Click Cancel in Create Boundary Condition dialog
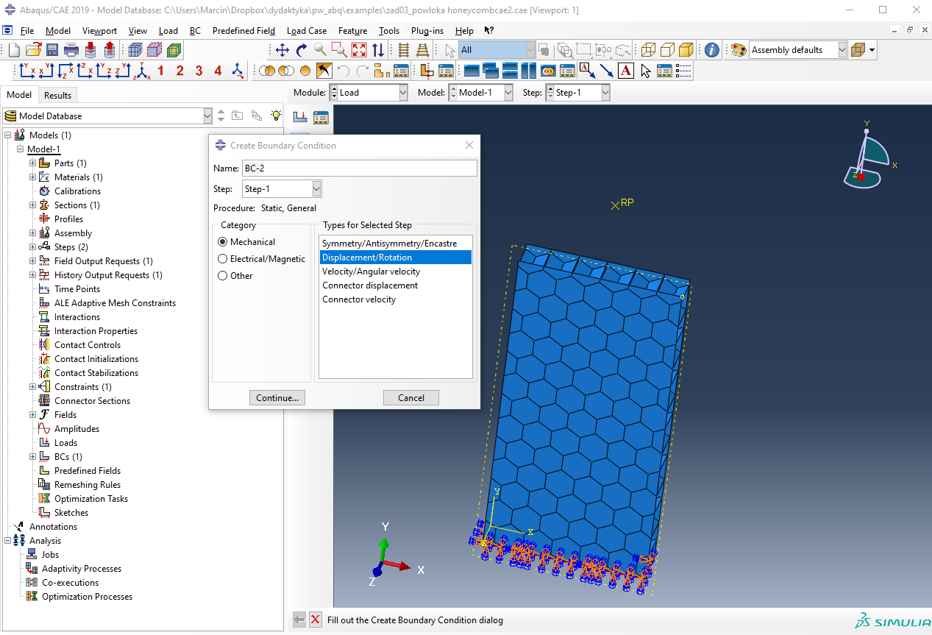 [x=410, y=398]
